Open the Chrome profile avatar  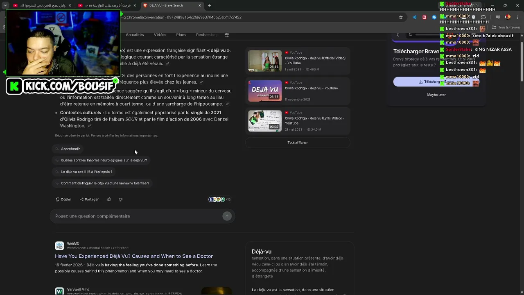(x=508, y=17)
